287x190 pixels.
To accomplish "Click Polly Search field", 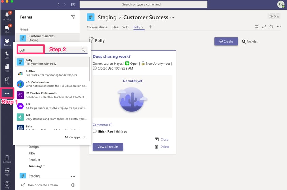I will [250, 42].
